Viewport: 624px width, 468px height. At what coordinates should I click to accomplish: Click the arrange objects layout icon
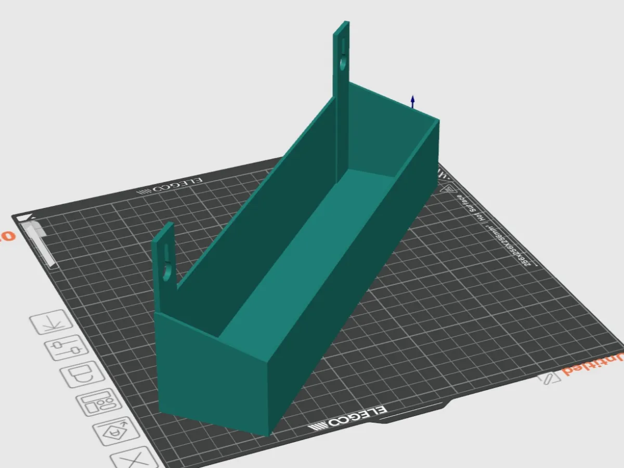click(x=99, y=402)
